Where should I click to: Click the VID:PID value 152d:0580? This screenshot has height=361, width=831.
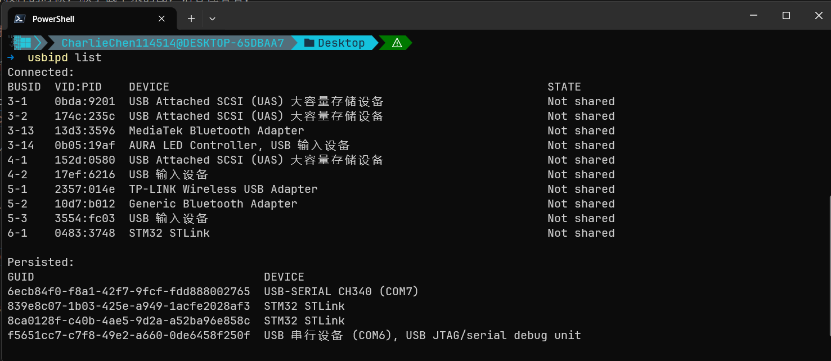point(85,160)
